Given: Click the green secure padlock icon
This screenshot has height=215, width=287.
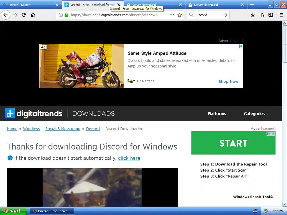Looking at the screenshot, I should (66, 15).
